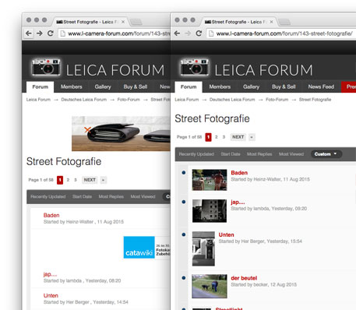This screenshot has width=356, height=310.
Task: Click NEXT in right window pagination
Action: (238, 137)
